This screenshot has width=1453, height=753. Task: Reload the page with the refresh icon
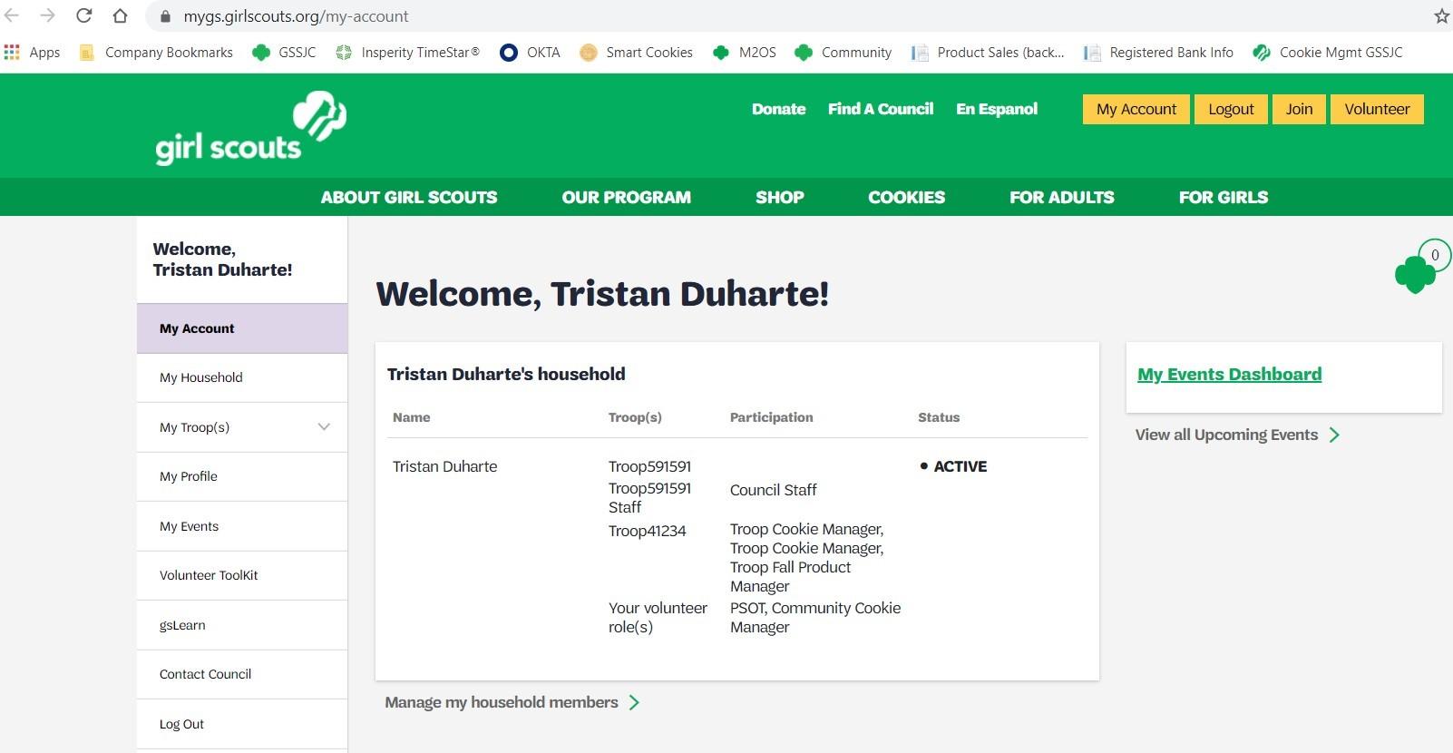pyautogui.click(x=83, y=15)
